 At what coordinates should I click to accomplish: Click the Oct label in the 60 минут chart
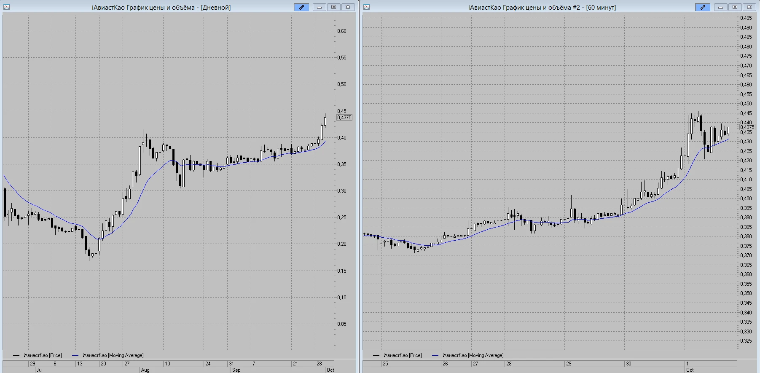point(690,370)
